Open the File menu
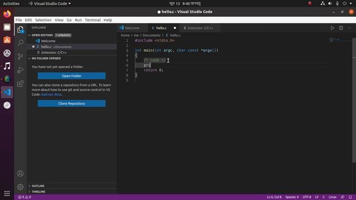 point(18,20)
